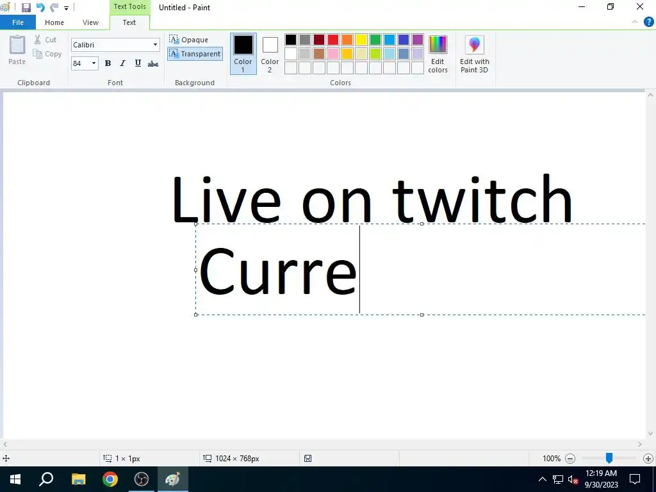Click the Paint taskbar icon
This screenshot has height=492, width=656.
173,479
